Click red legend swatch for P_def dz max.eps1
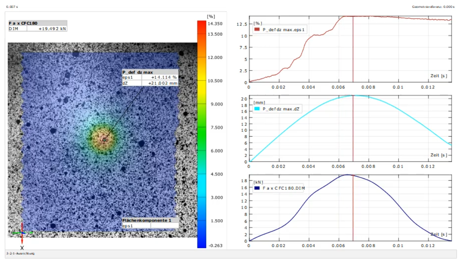 pyautogui.click(x=257, y=30)
